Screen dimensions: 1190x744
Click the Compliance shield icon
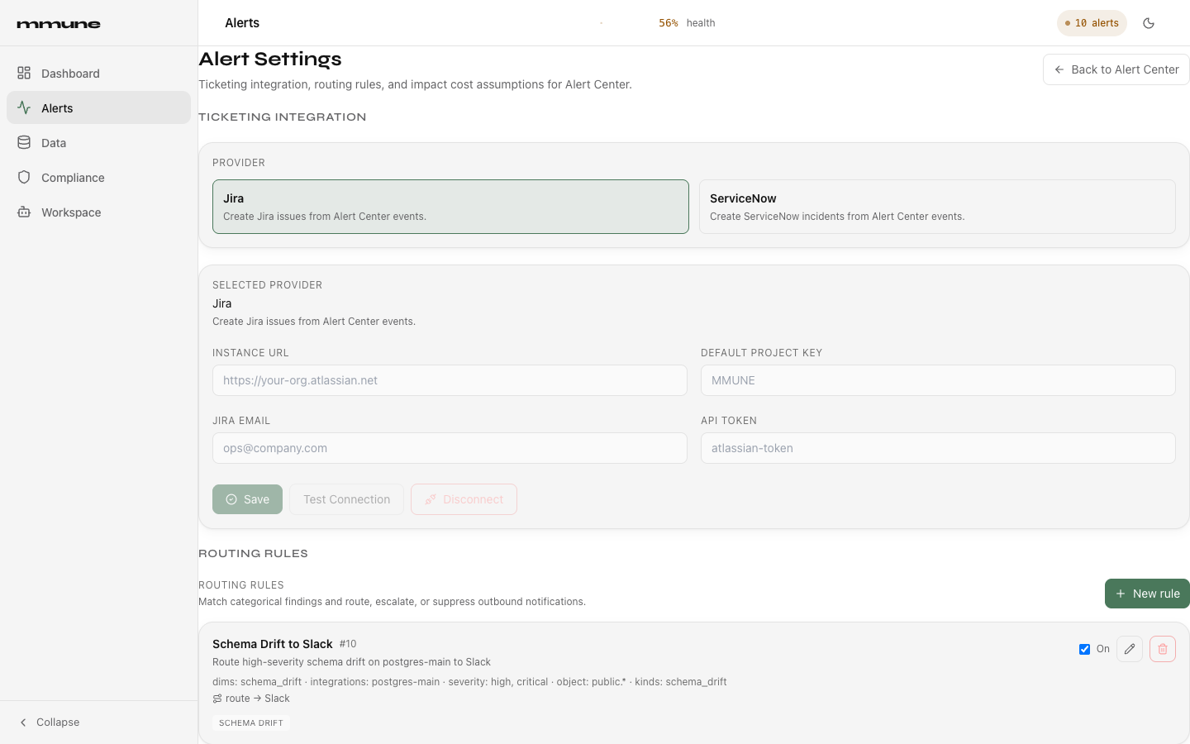pos(24,177)
